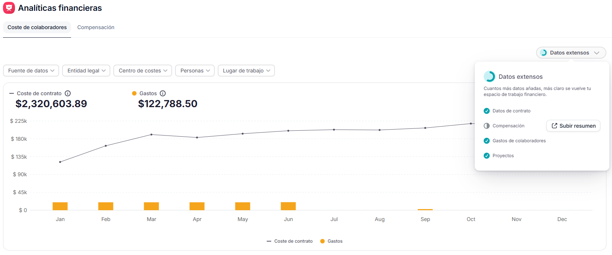This screenshot has width=612, height=255.
Task: Click checkmark next to Datos de contrato
Action: [x=487, y=111]
